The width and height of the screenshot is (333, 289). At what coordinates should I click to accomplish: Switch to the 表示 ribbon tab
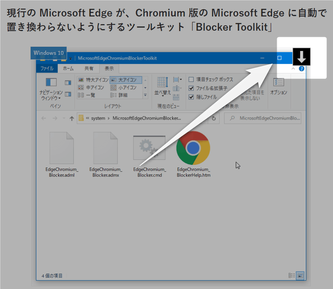109,68
